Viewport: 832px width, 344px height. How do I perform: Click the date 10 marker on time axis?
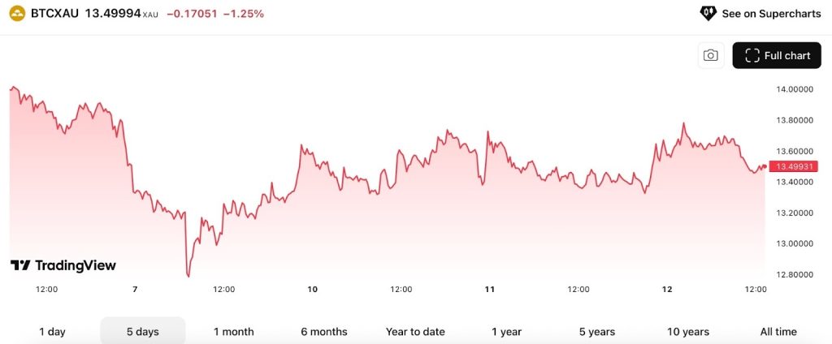[312, 289]
